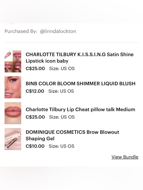
Task: Click the brow gel Size: US OS label
Action: (x=61, y=146)
